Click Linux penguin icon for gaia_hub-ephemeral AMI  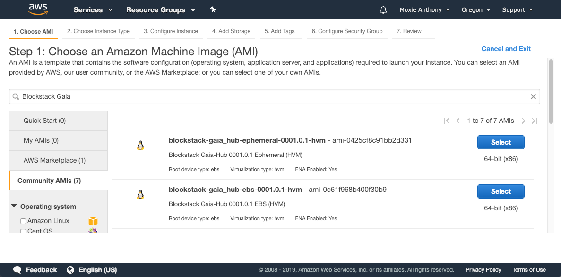tap(140, 145)
